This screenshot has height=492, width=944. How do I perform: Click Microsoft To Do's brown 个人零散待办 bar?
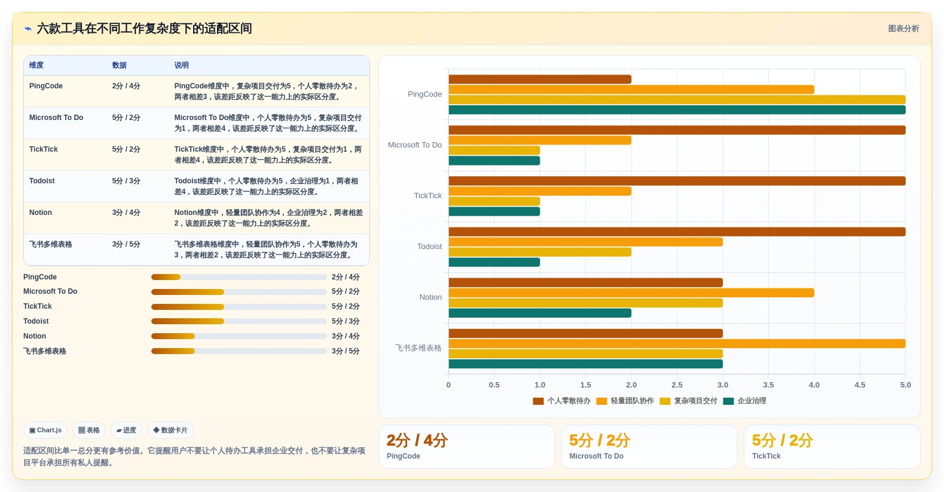[677, 130]
